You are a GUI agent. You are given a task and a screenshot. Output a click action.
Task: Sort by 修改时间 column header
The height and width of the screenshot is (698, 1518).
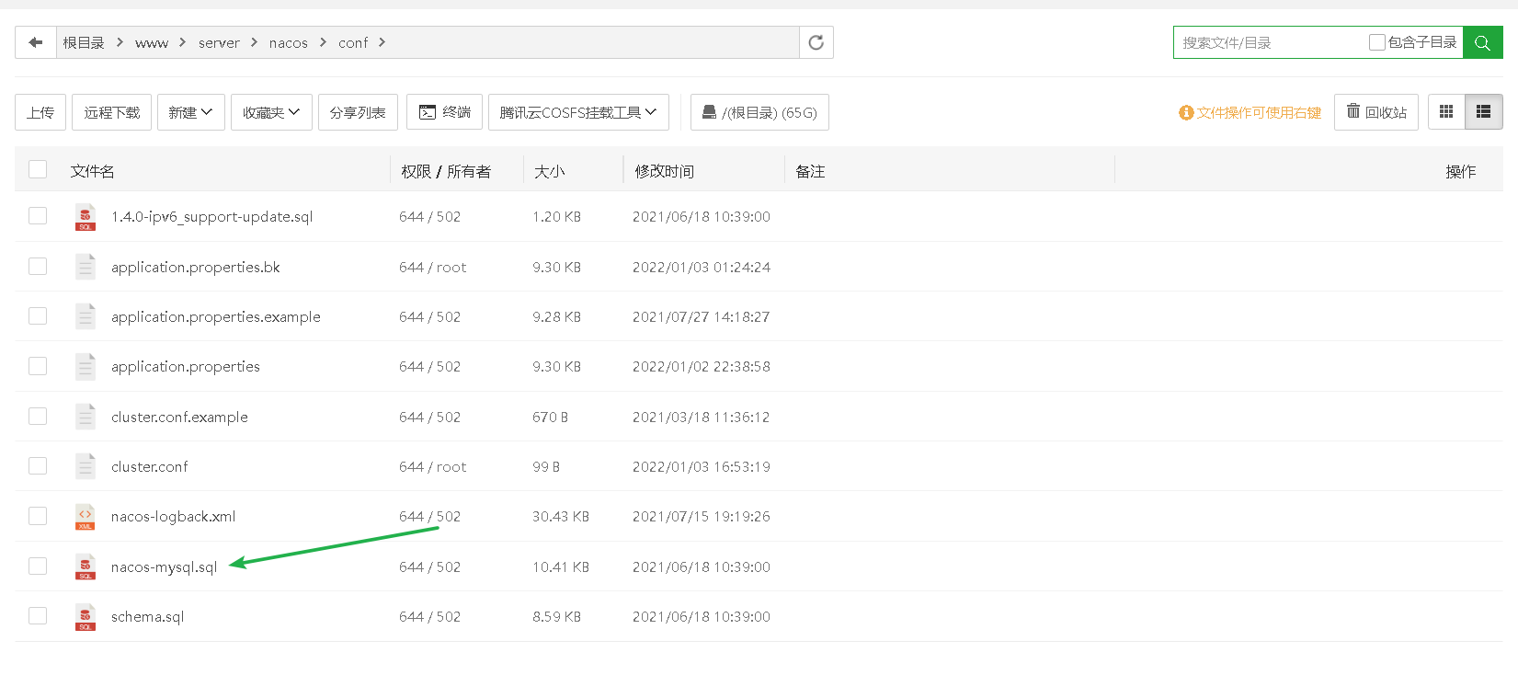[664, 171]
